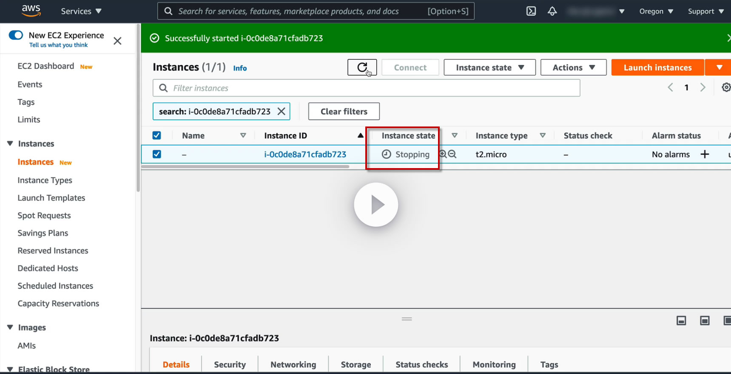This screenshot has height=374, width=731.
Task: Open Savings Plans in sidebar
Action: 43,233
